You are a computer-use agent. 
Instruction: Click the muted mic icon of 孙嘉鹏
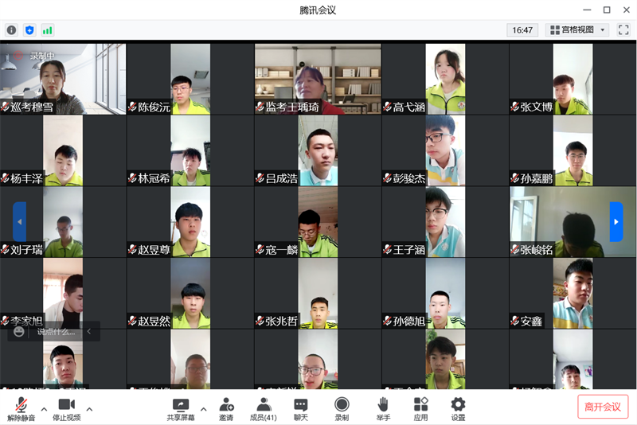click(515, 178)
